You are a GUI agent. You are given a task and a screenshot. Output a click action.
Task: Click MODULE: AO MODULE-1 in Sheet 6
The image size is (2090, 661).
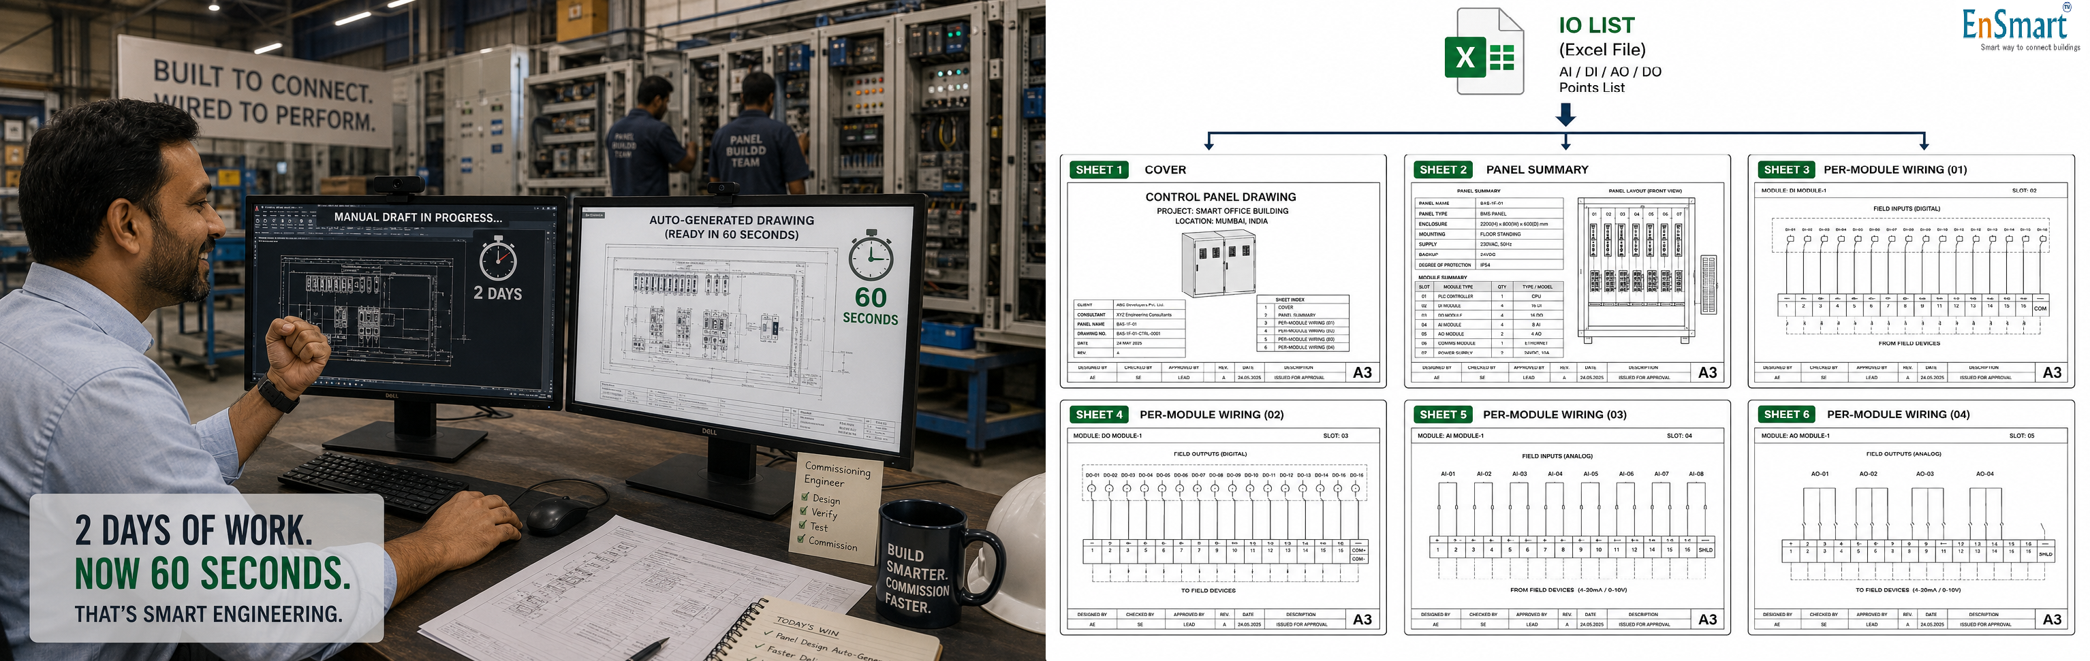pos(1794,436)
